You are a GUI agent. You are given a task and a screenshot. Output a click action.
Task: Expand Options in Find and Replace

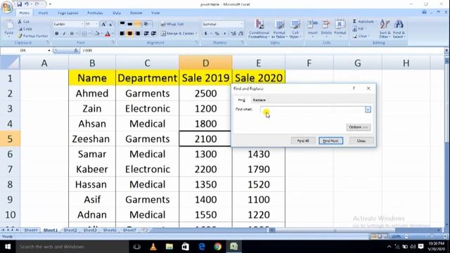pyautogui.click(x=359, y=127)
